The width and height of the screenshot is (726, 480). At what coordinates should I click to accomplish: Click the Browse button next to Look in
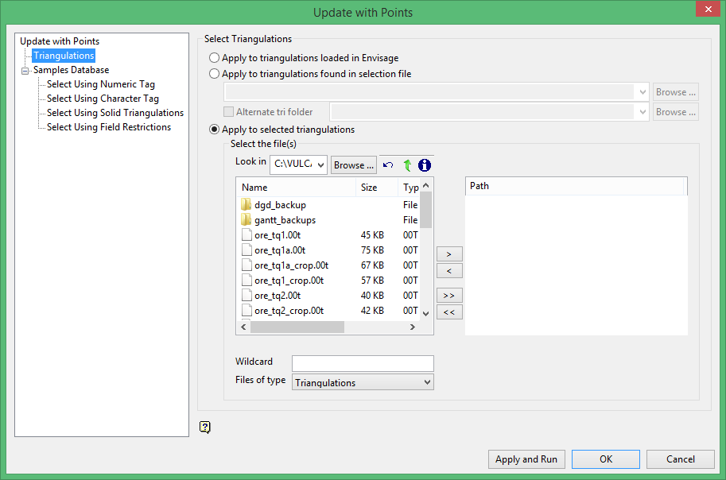coord(354,165)
